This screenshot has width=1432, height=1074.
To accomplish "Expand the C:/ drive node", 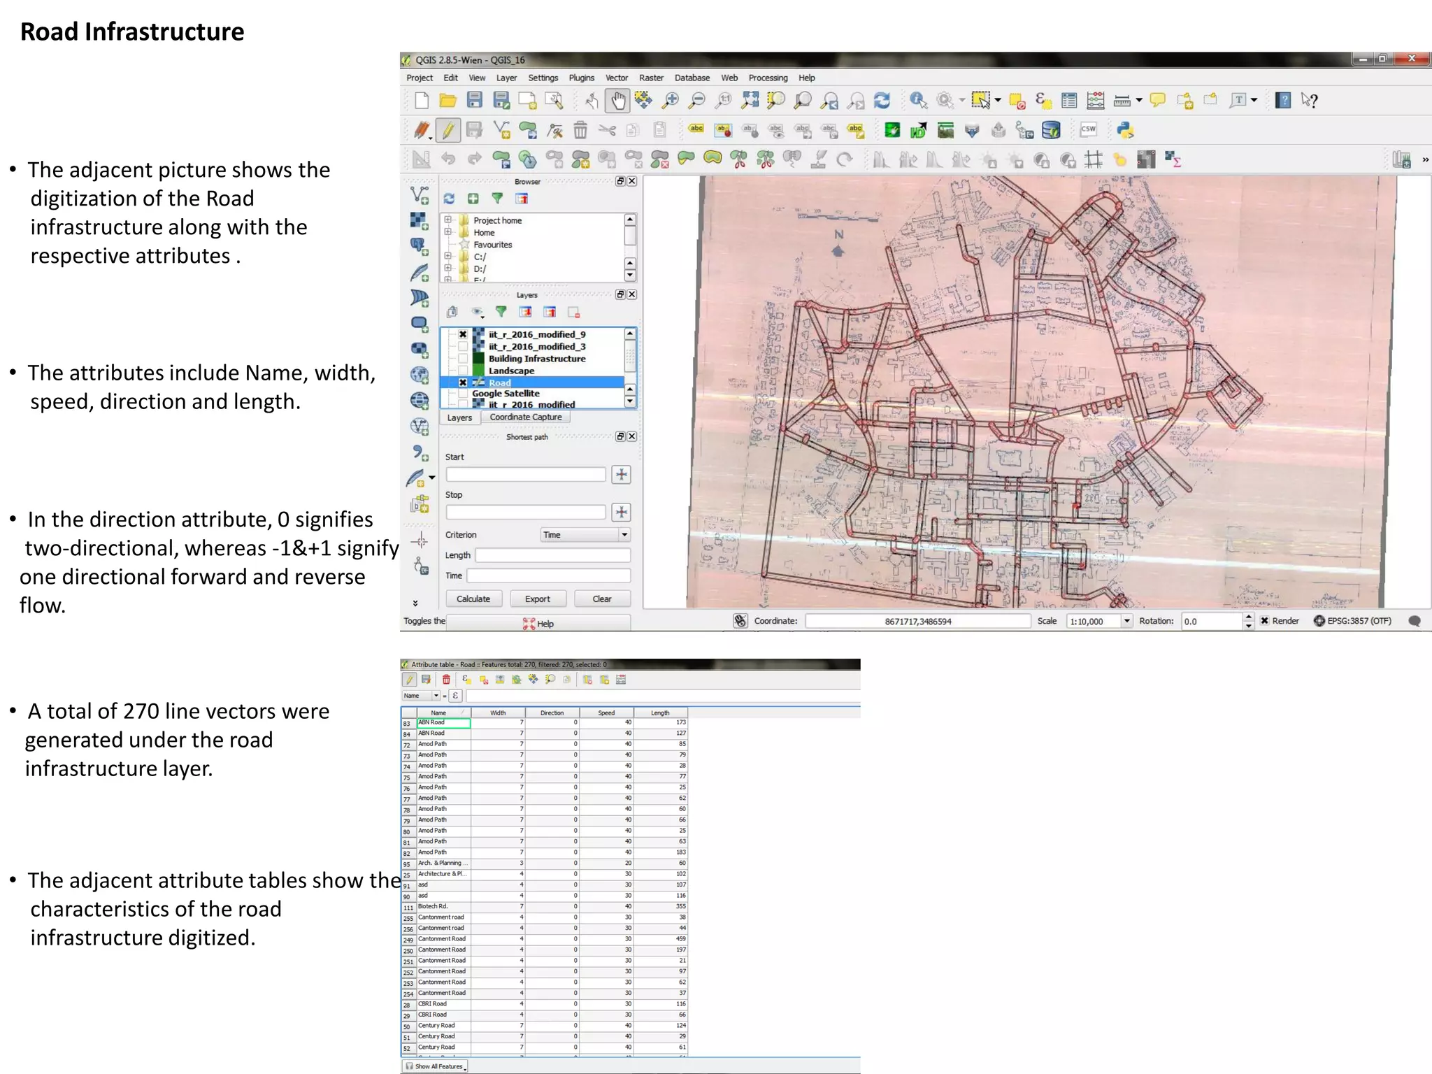I will (x=448, y=256).
